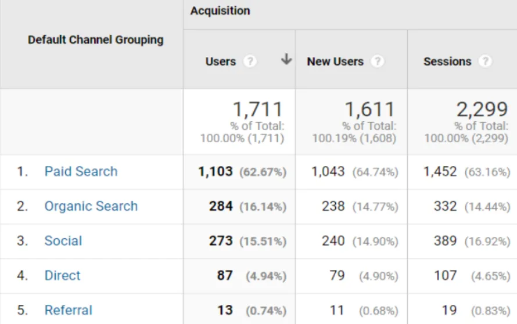Select Social sessions value 389
517x324 pixels.
click(446, 240)
